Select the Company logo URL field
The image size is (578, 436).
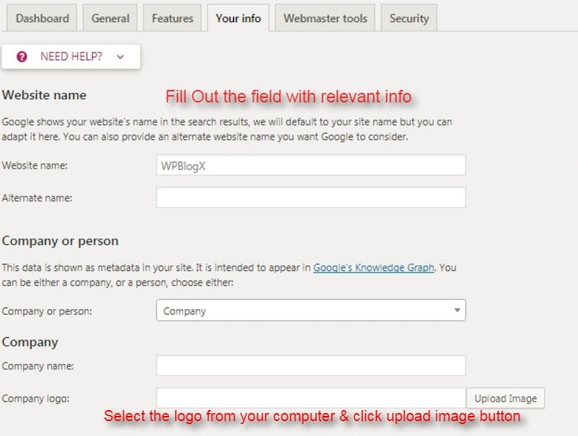pos(311,398)
